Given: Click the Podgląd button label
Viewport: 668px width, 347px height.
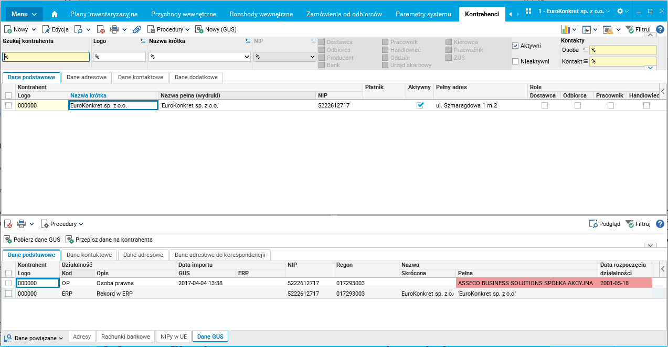Looking at the screenshot, I should [610, 224].
